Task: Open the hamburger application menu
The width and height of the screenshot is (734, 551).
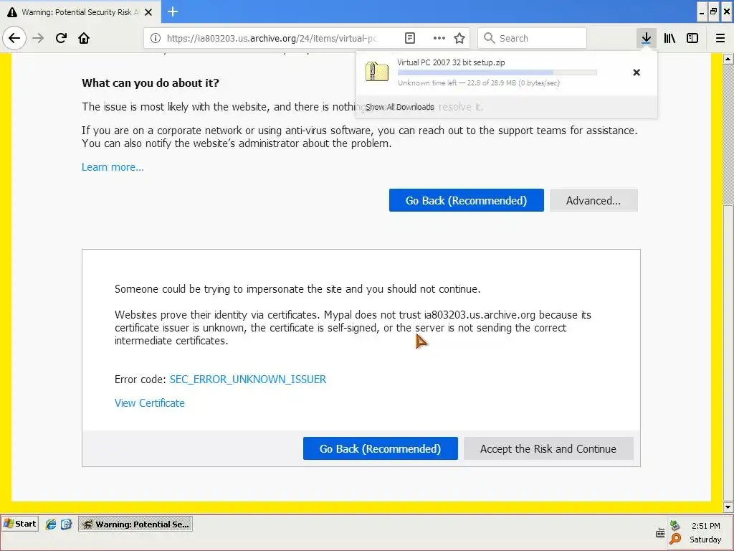Action: click(720, 38)
